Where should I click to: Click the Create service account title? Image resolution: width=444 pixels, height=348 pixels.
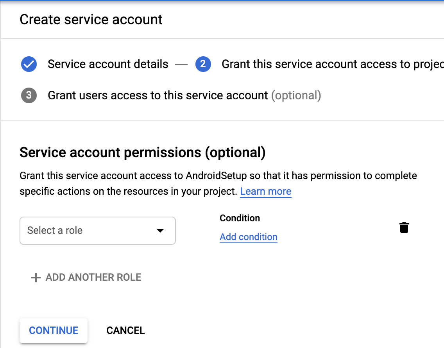[x=91, y=20]
